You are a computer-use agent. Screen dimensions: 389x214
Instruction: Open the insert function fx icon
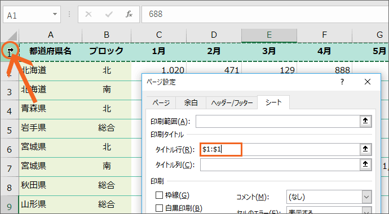pyautogui.click(x=129, y=15)
